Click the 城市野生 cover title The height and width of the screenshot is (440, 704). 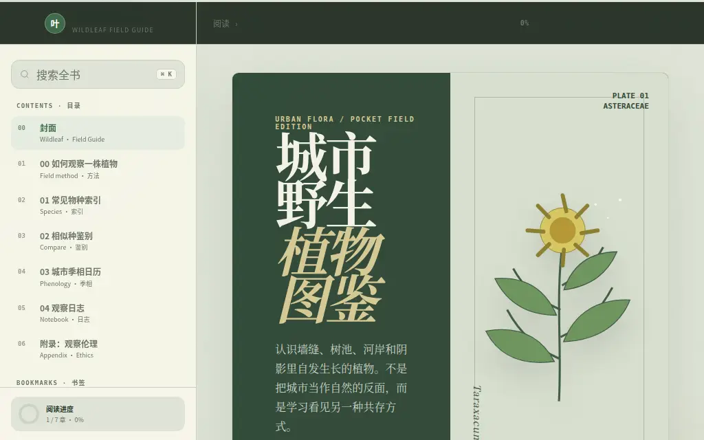point(326,179)
